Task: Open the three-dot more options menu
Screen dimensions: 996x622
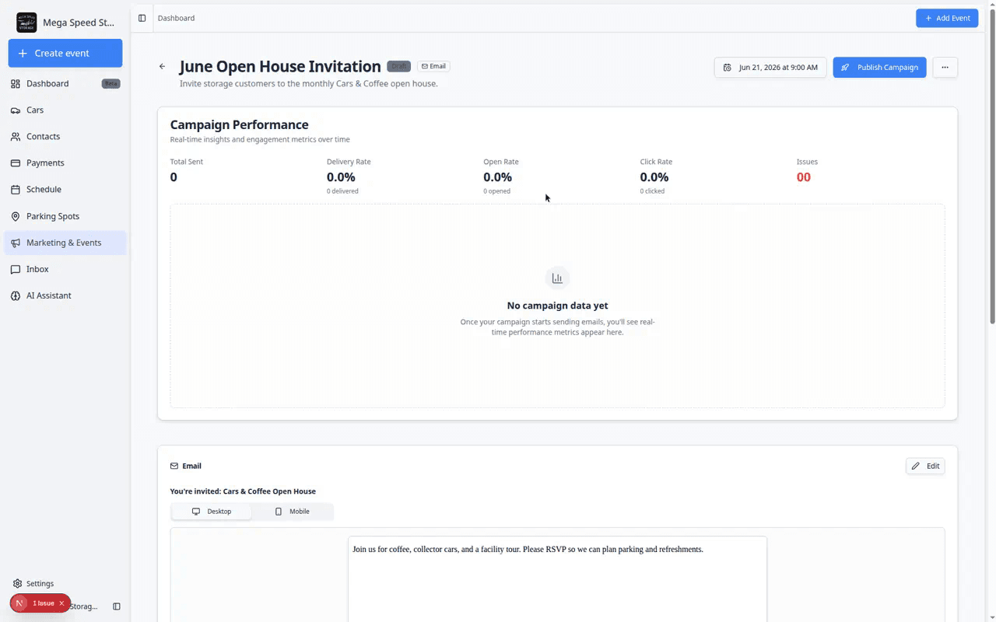Action: pyautogui.click(x=945, y=68)
